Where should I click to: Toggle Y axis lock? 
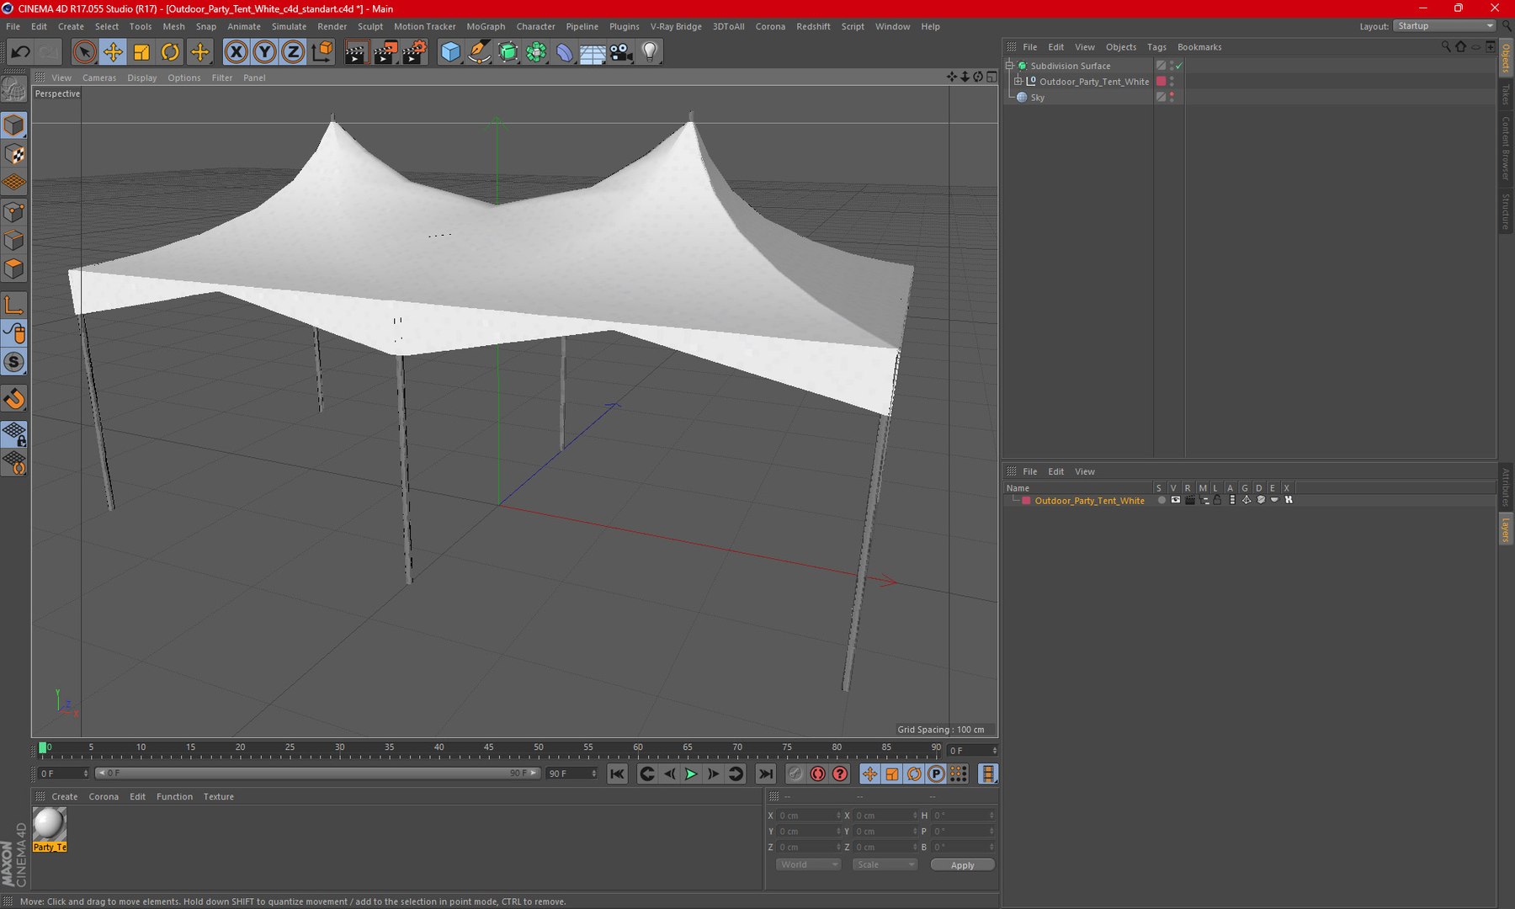[x=265, y=52]
